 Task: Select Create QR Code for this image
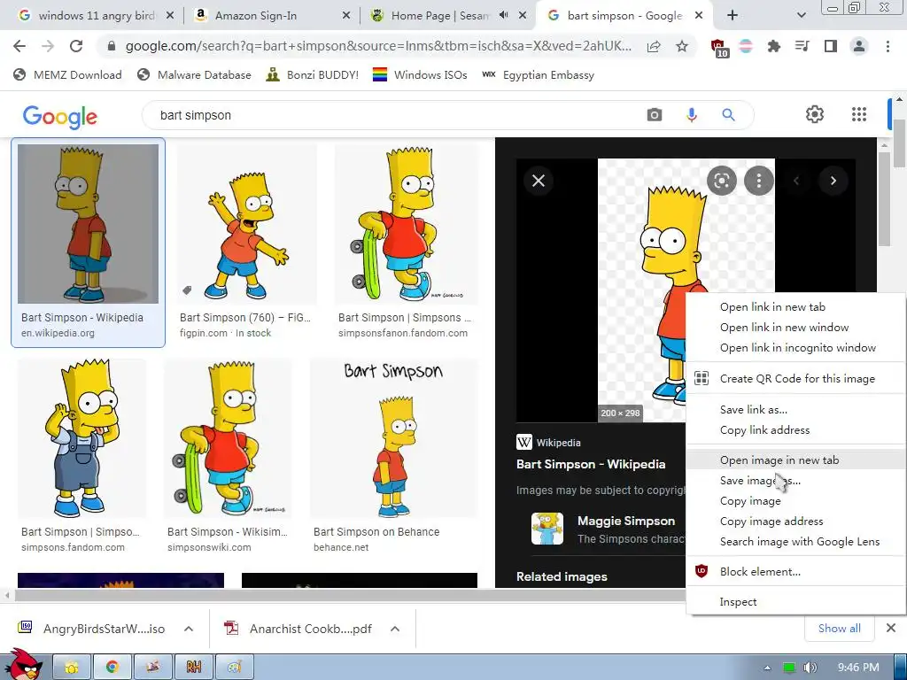[795, 379]
